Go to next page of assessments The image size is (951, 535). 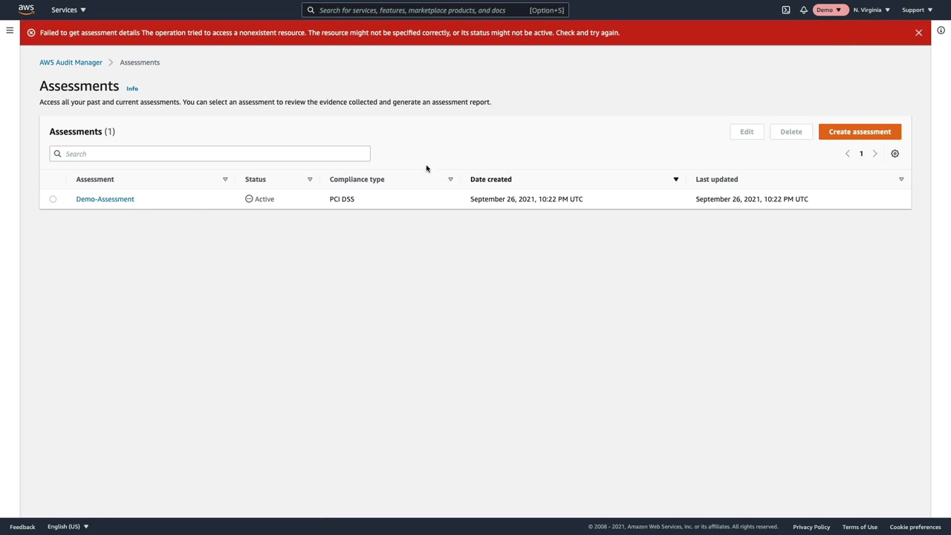point(874,154)
